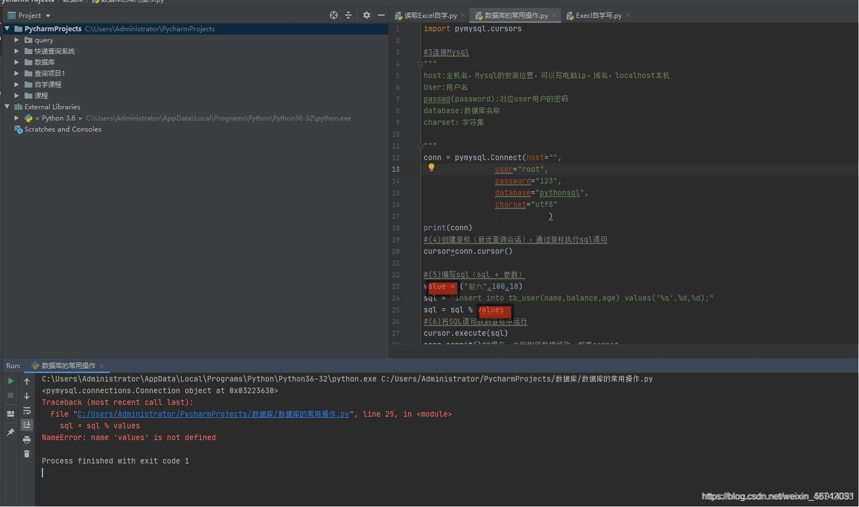Select the 快递查询系统 folder row
The width and height of the screenshot is (859, 507).
coord(195,51)
